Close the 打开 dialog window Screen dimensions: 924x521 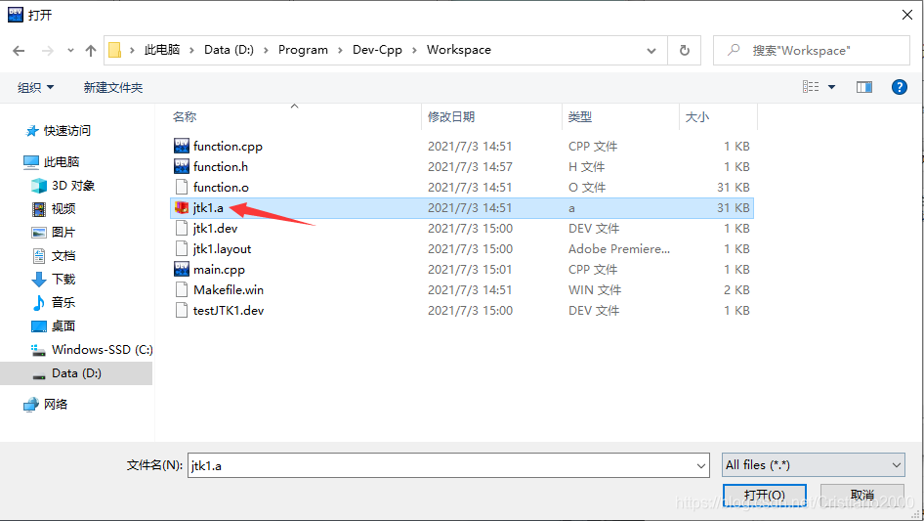click(907, 15)
